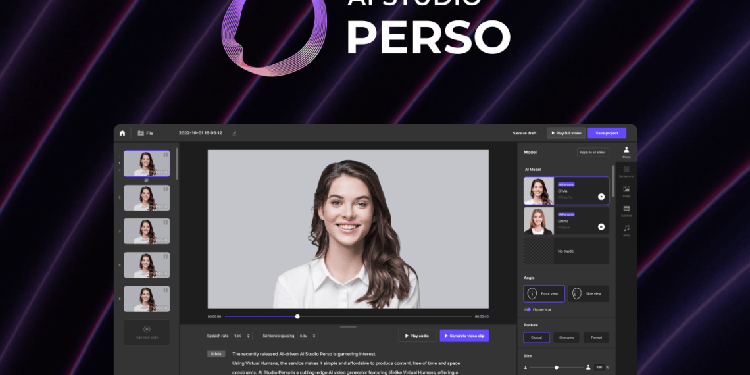
Task: Click Save project button
Action: (607, 133)
